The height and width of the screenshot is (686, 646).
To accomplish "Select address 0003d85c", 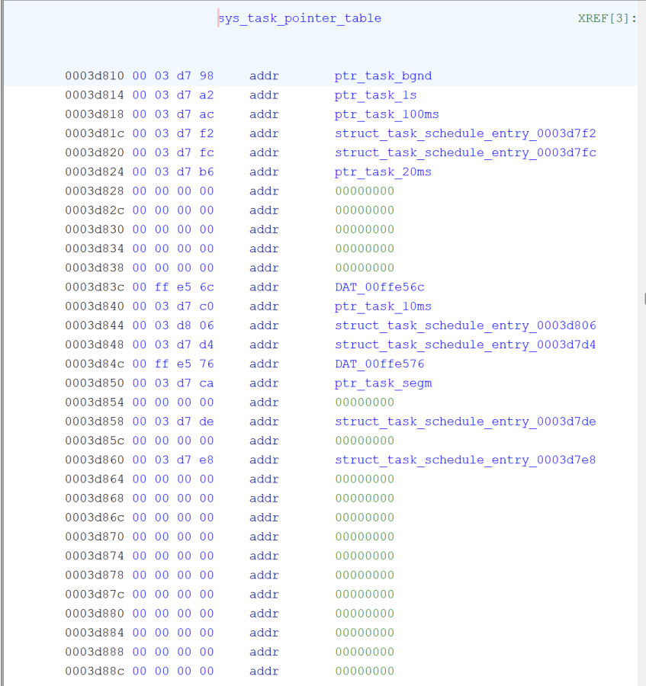I will click(95, 441).
